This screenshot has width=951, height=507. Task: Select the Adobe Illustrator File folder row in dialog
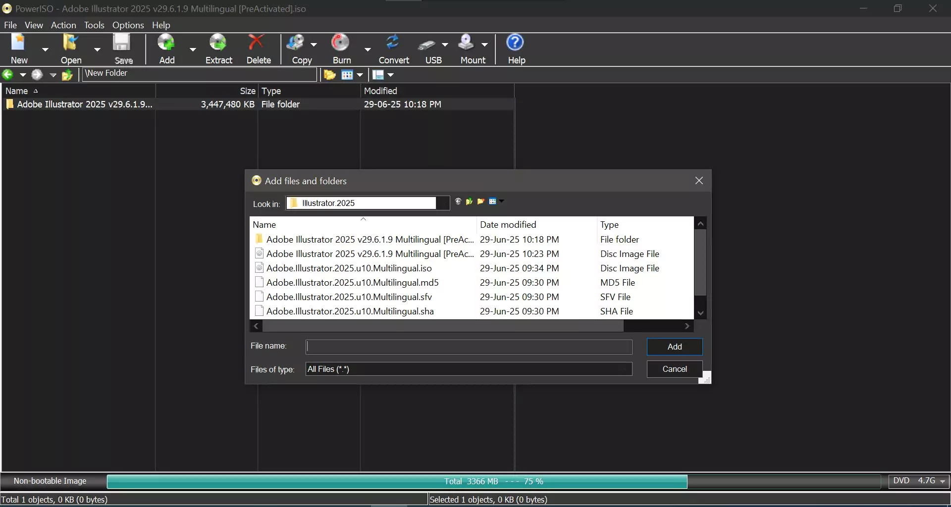coord(473,239)
